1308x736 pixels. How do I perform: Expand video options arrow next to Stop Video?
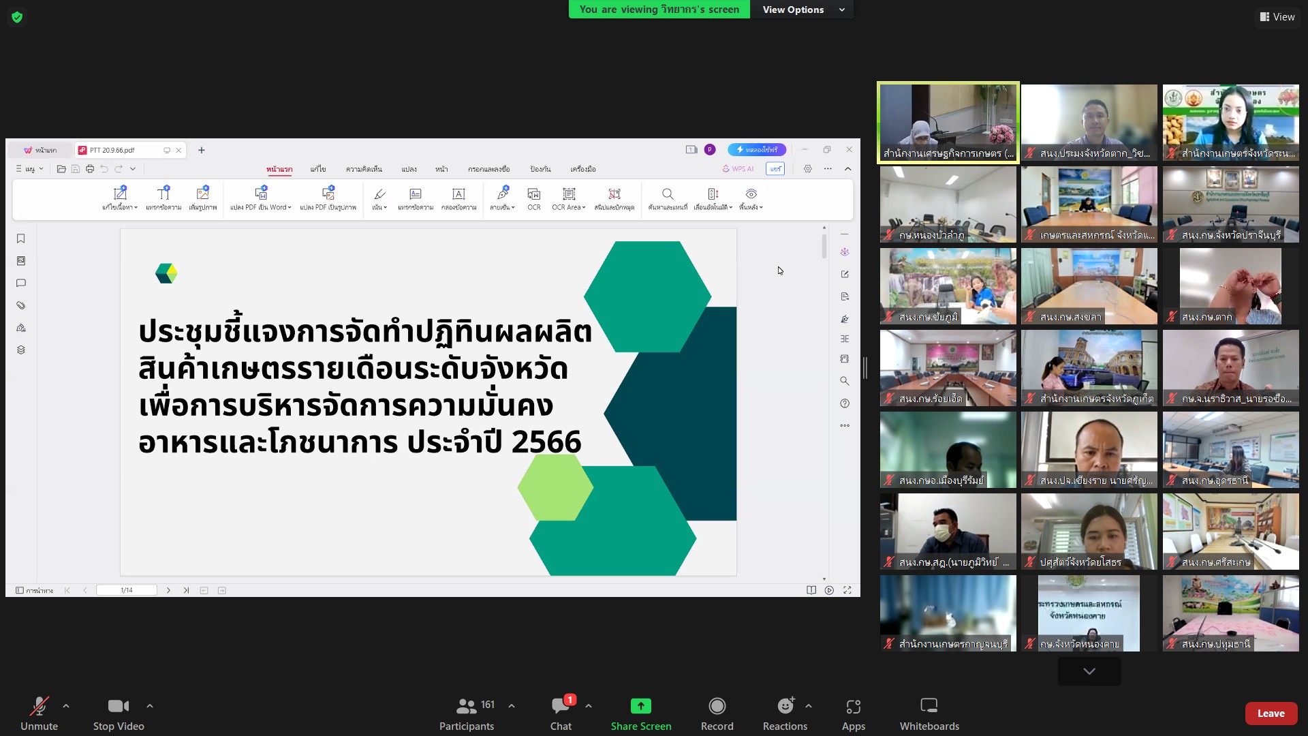(150, 706)
